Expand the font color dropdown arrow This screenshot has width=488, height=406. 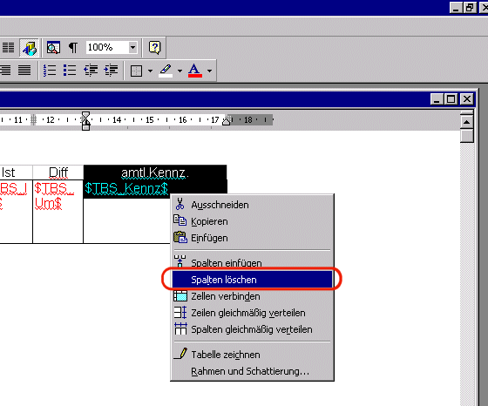(209, 71)
